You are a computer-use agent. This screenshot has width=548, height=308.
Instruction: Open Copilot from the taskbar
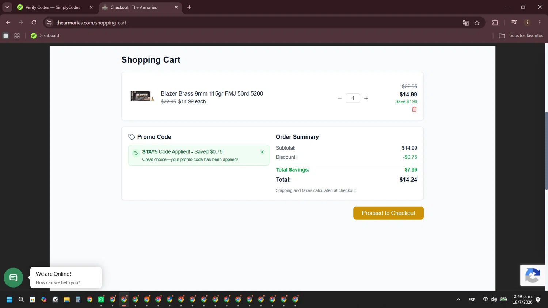[44, 300]
